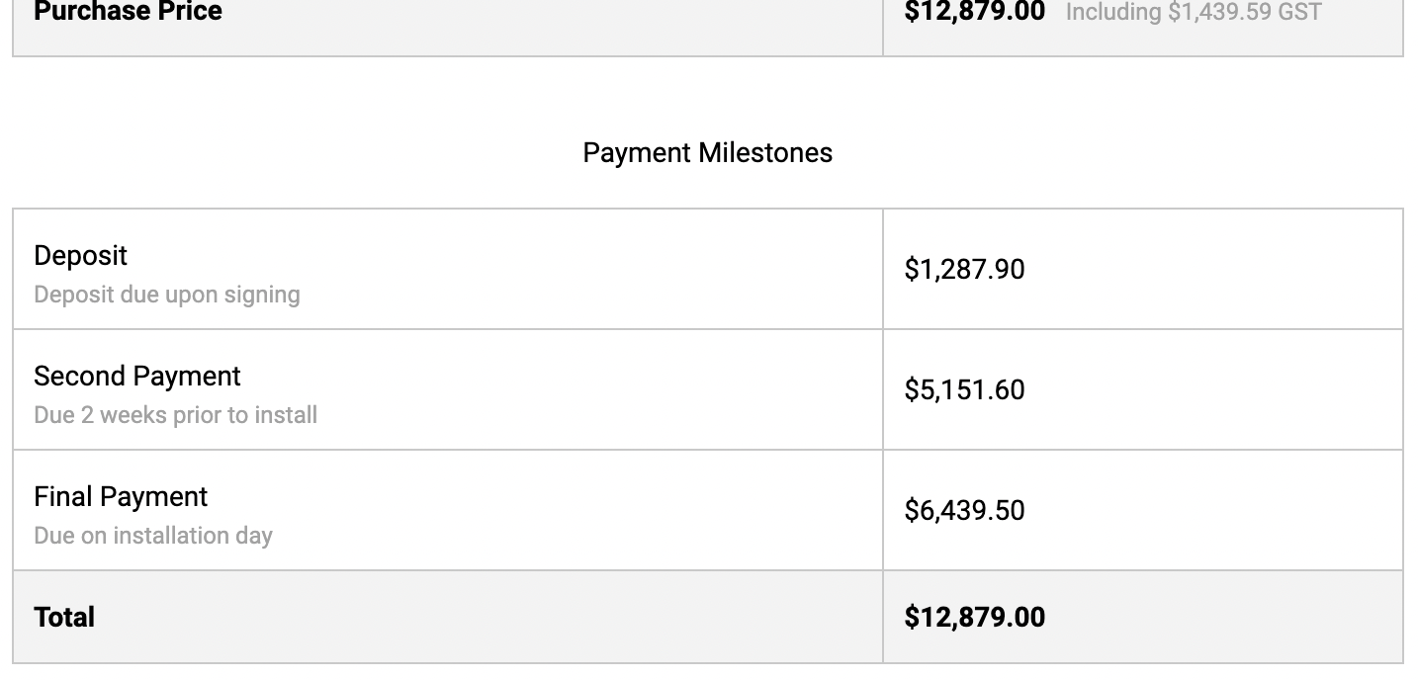Click the $12,879.00 purchase price value
Viewport: 1418px width, 680px height.
pyautogui.click(x=974, y=12)
